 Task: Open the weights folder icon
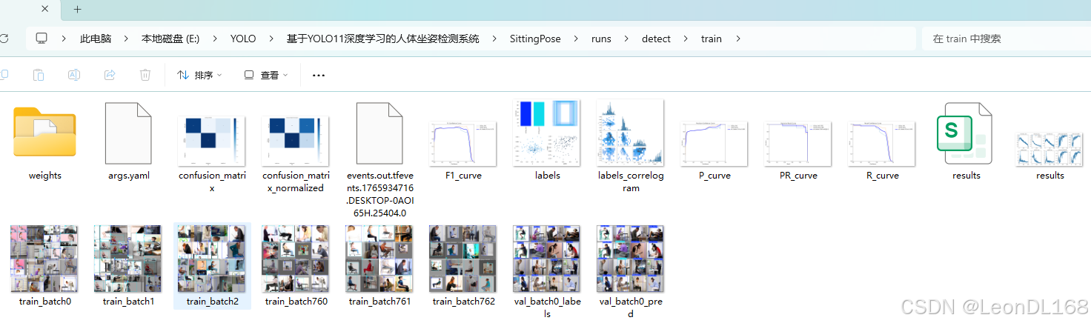[44, 133]
